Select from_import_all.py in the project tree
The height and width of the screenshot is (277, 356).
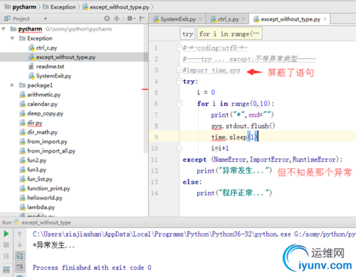coord(51,151)
